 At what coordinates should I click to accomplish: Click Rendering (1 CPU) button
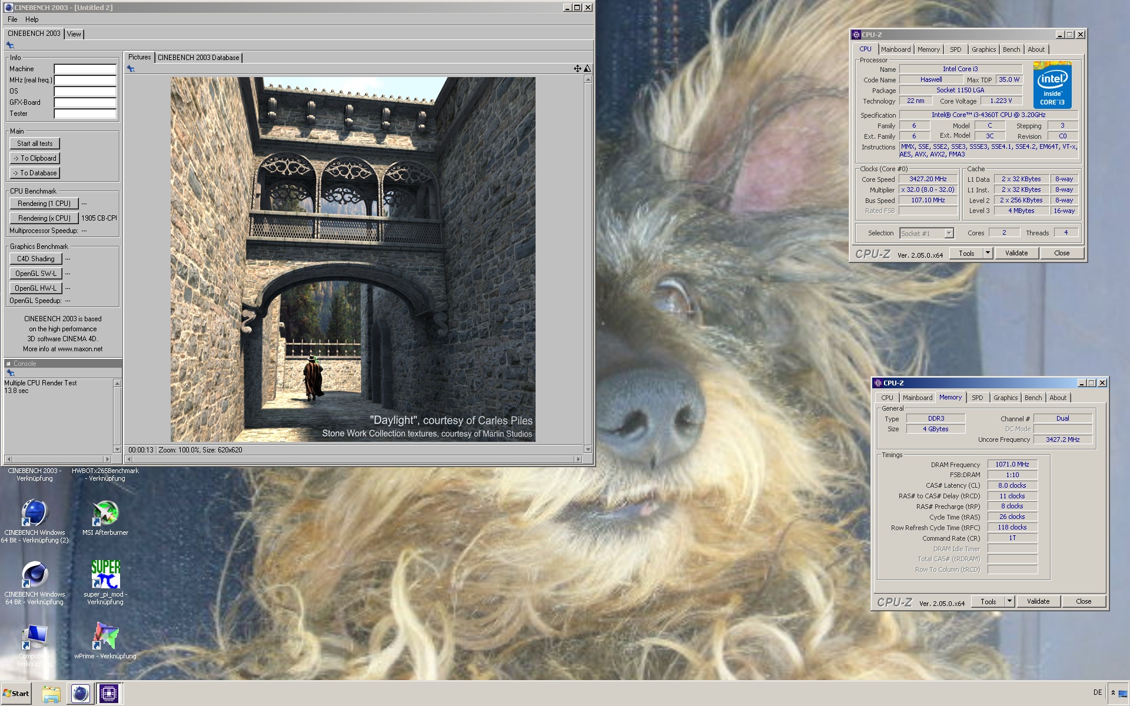(x=44, y=204)
